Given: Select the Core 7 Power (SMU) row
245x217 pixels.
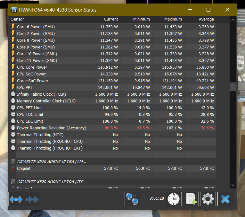Looking at the screenshot, I should pos(112,33).
